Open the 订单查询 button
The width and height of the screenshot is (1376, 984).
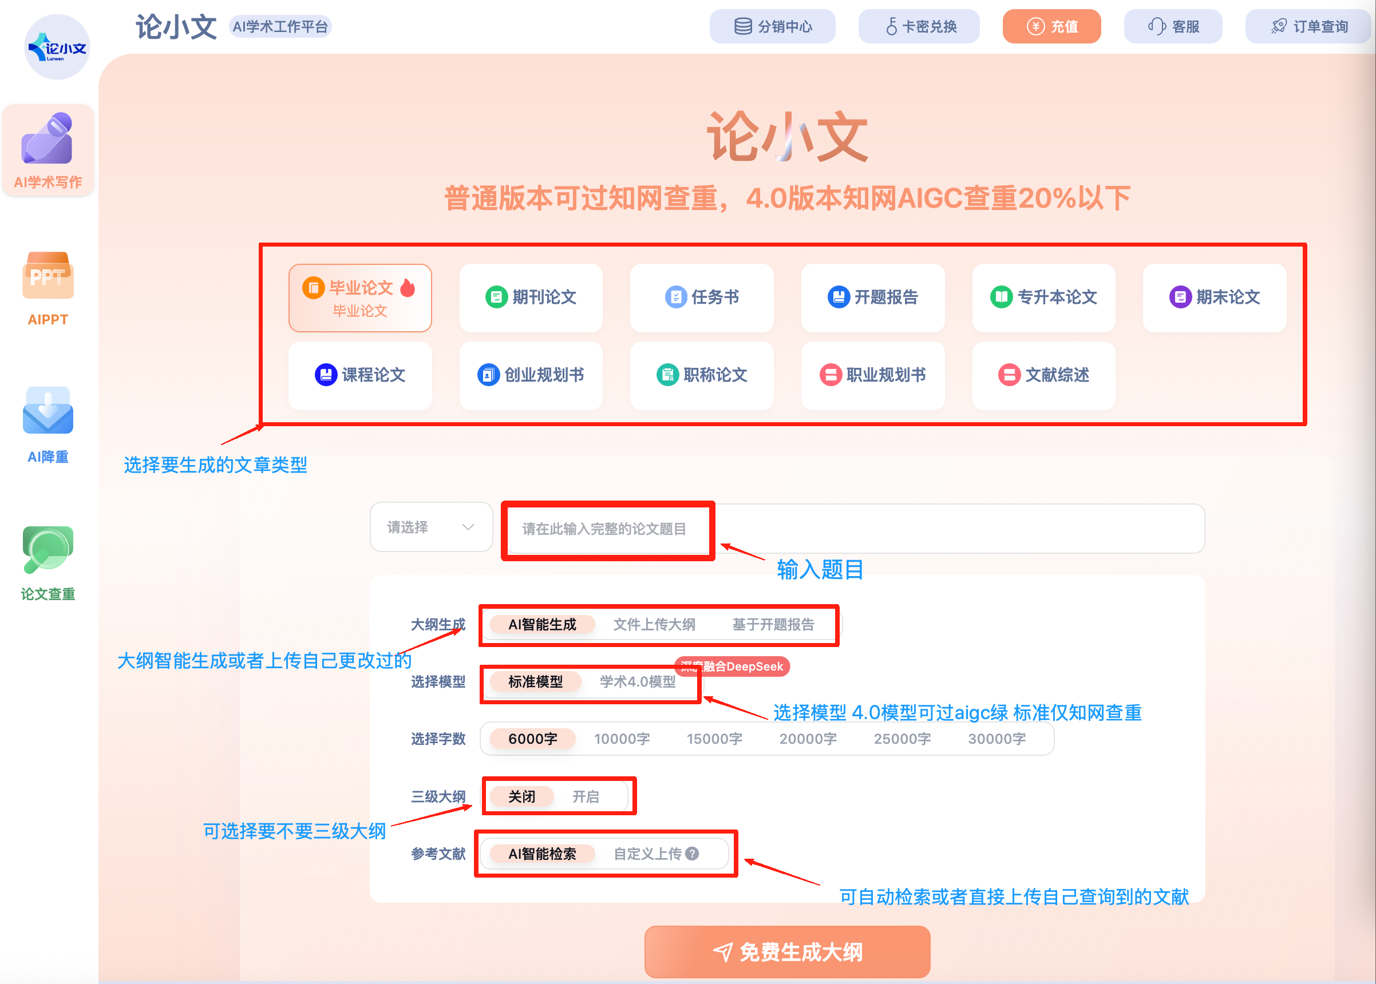1308,27
